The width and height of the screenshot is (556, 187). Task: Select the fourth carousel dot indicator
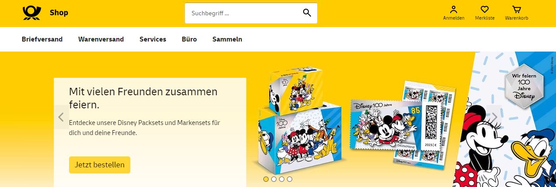point(290,179)
